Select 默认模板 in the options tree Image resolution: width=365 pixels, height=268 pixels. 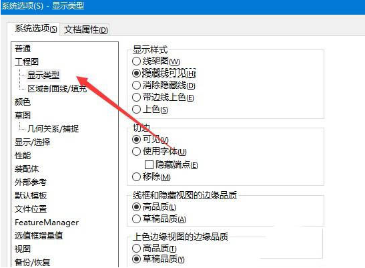click(31, 195)
